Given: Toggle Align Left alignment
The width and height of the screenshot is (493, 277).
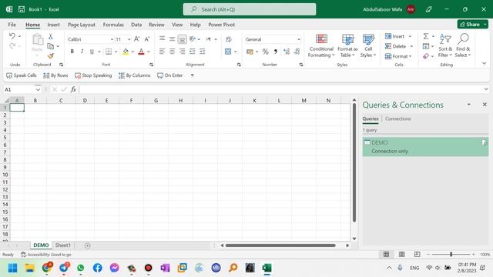Looking at the screenshot, I should pyautogui.click(x=162, y=52).
